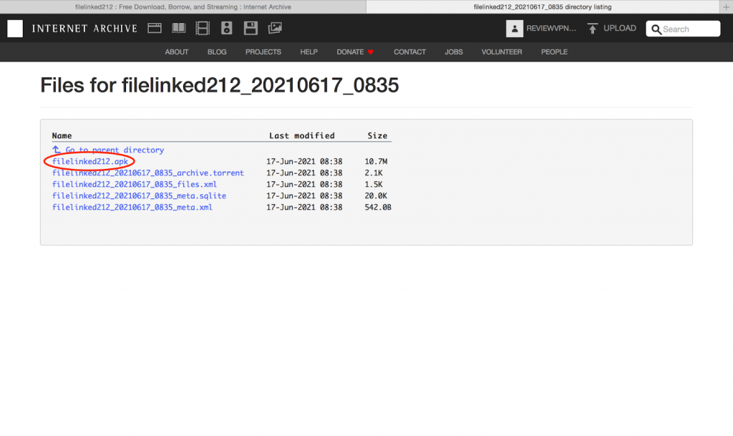Click the user avatar icon
The width and height of the screenshot is (733, 436).
[x=514, y=29]
